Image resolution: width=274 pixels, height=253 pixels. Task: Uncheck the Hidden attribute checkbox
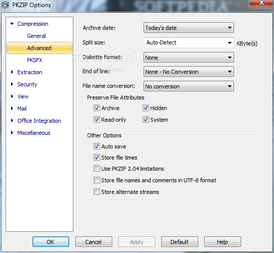(x=146, y=108)
